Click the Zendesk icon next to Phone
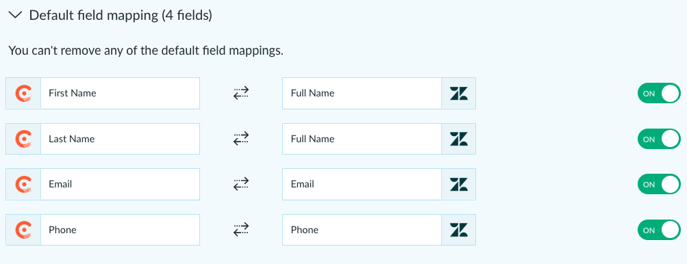The width and height of the screenshot is (687, 264). 459,230
